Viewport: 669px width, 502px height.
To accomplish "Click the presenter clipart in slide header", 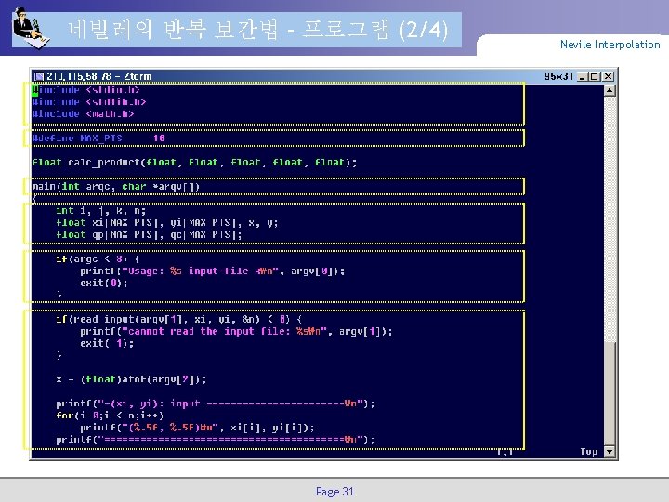I will tap(30, 28).
